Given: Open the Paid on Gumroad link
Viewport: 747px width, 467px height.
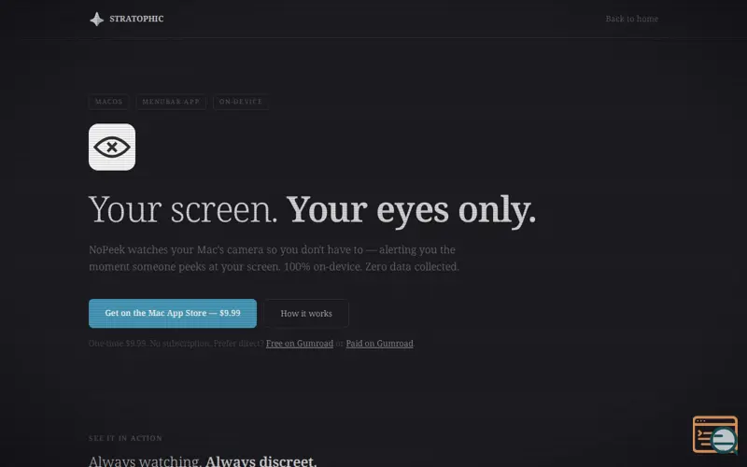Looking at the screenshot, I should (380, 343).
